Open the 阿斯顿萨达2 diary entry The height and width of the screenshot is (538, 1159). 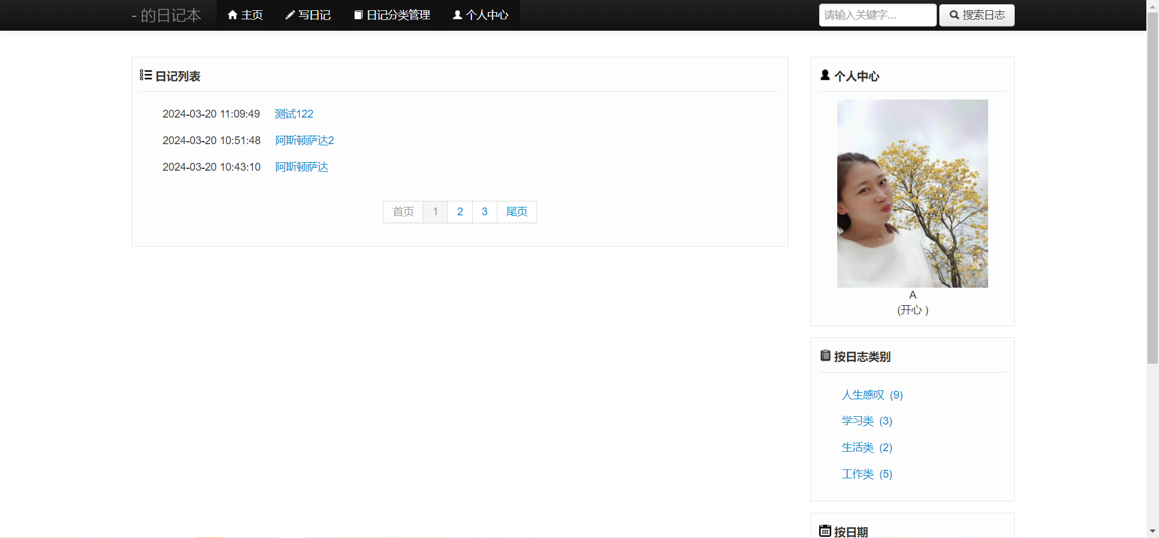click(304, 141)
